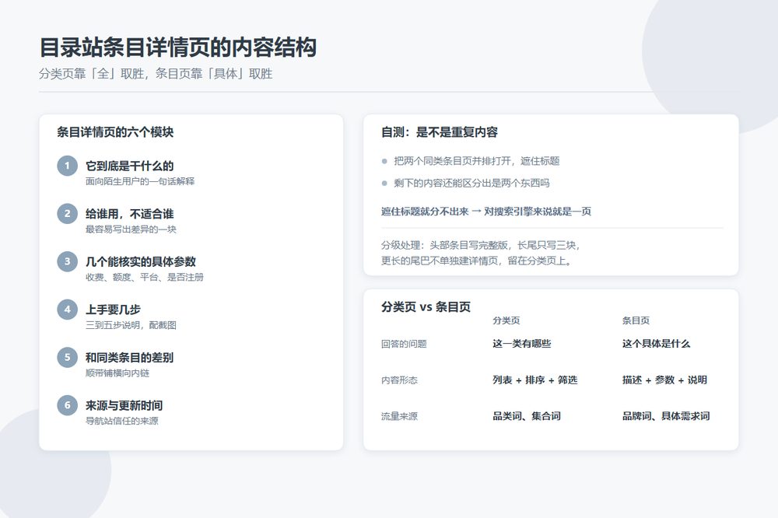Viewport: 778px width, 518px height.
Task: Click description 顺带铺横向内链
Action: 117,373
